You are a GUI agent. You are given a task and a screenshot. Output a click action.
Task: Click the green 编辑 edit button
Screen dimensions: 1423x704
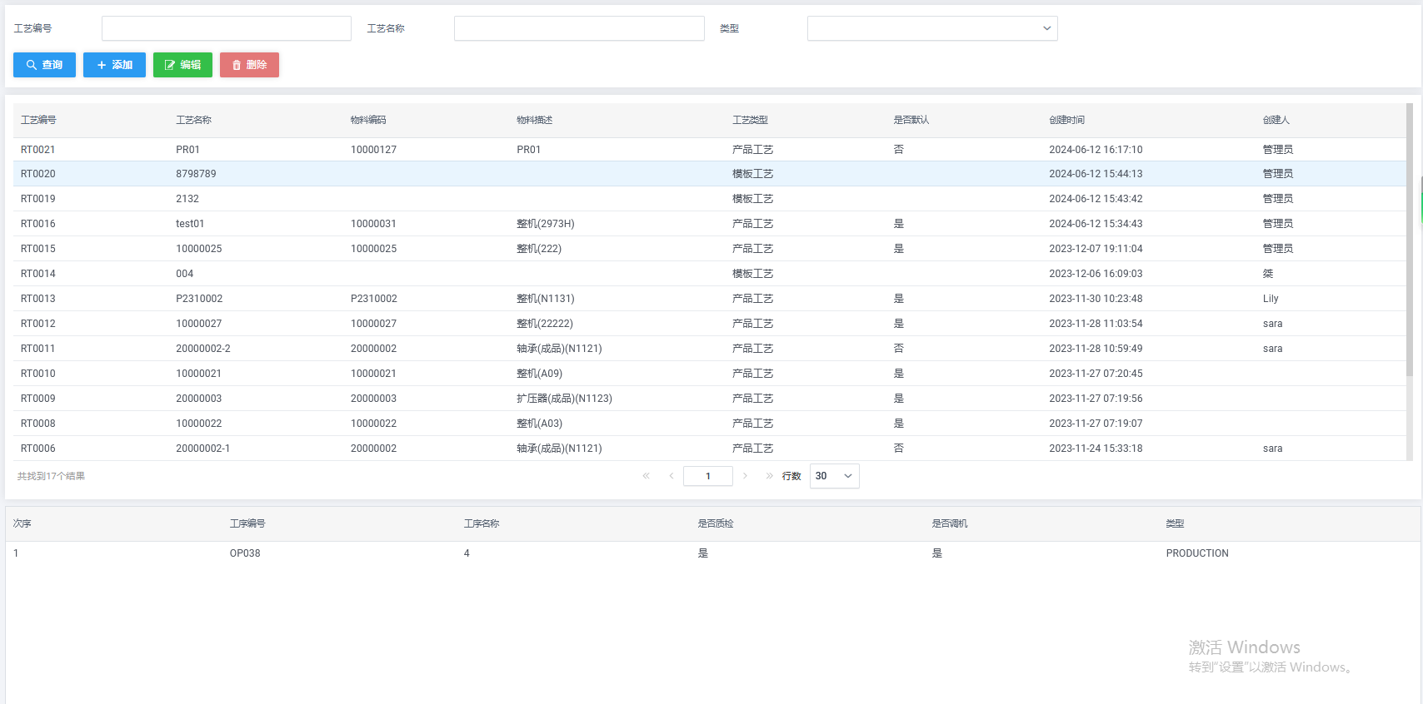click(x=182, y=65)
